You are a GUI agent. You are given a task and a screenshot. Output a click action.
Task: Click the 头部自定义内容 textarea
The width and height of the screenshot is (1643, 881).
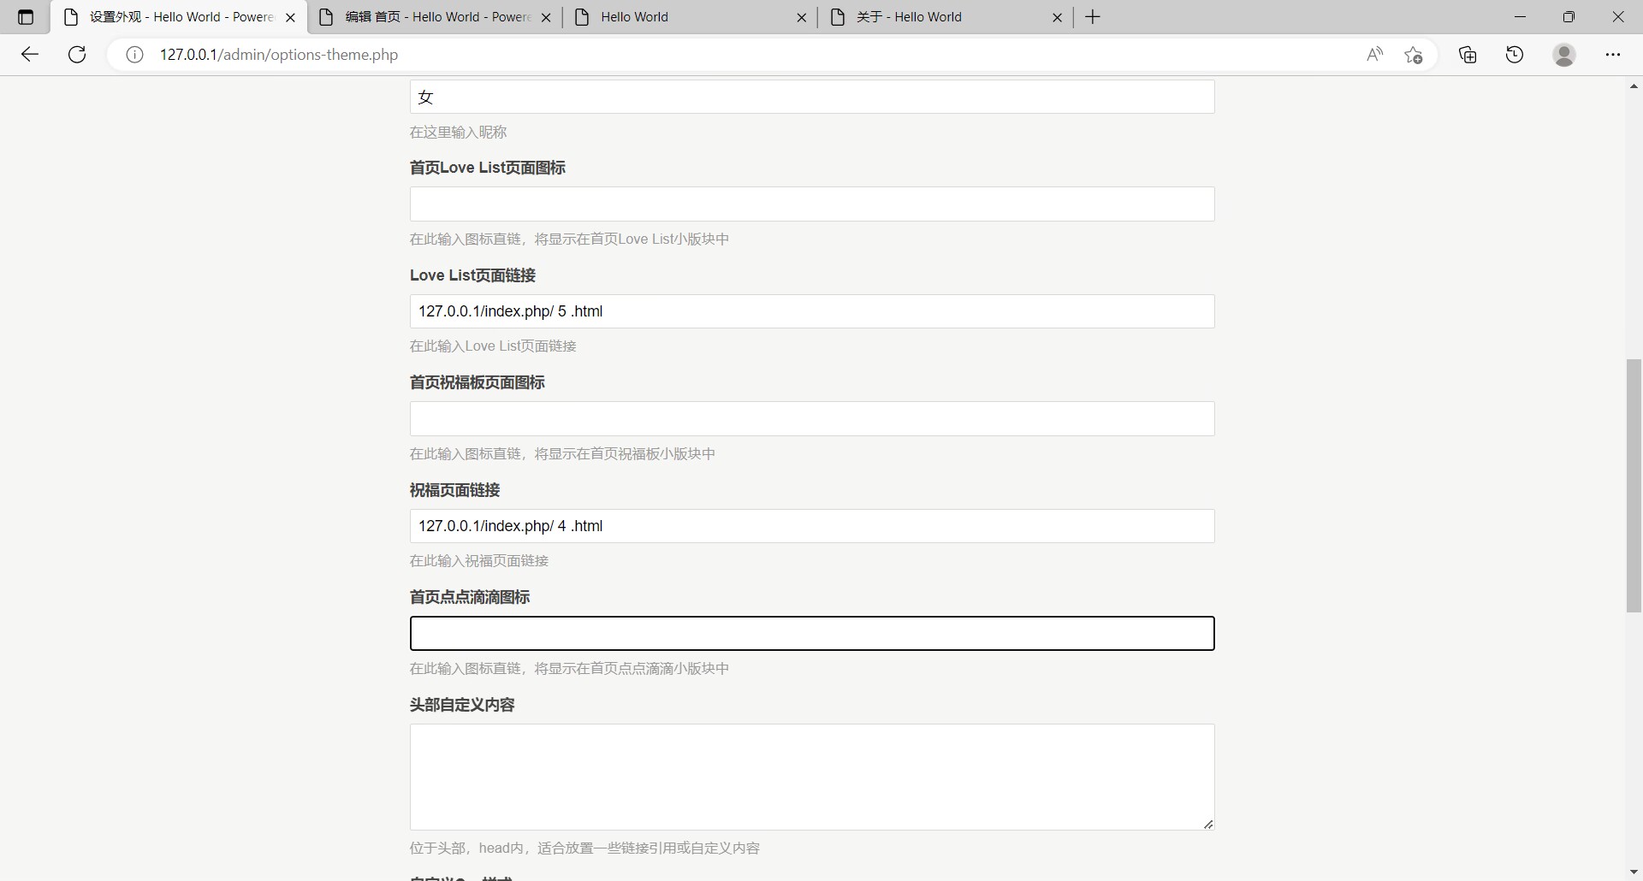(812, 778)
